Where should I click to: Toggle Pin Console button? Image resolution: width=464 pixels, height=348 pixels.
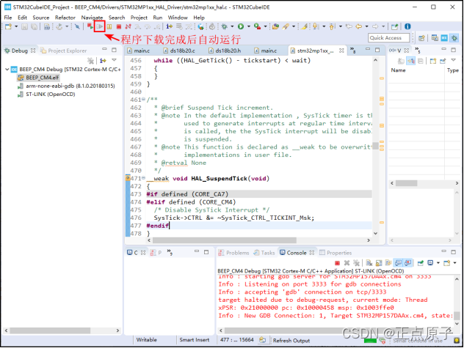421,263
